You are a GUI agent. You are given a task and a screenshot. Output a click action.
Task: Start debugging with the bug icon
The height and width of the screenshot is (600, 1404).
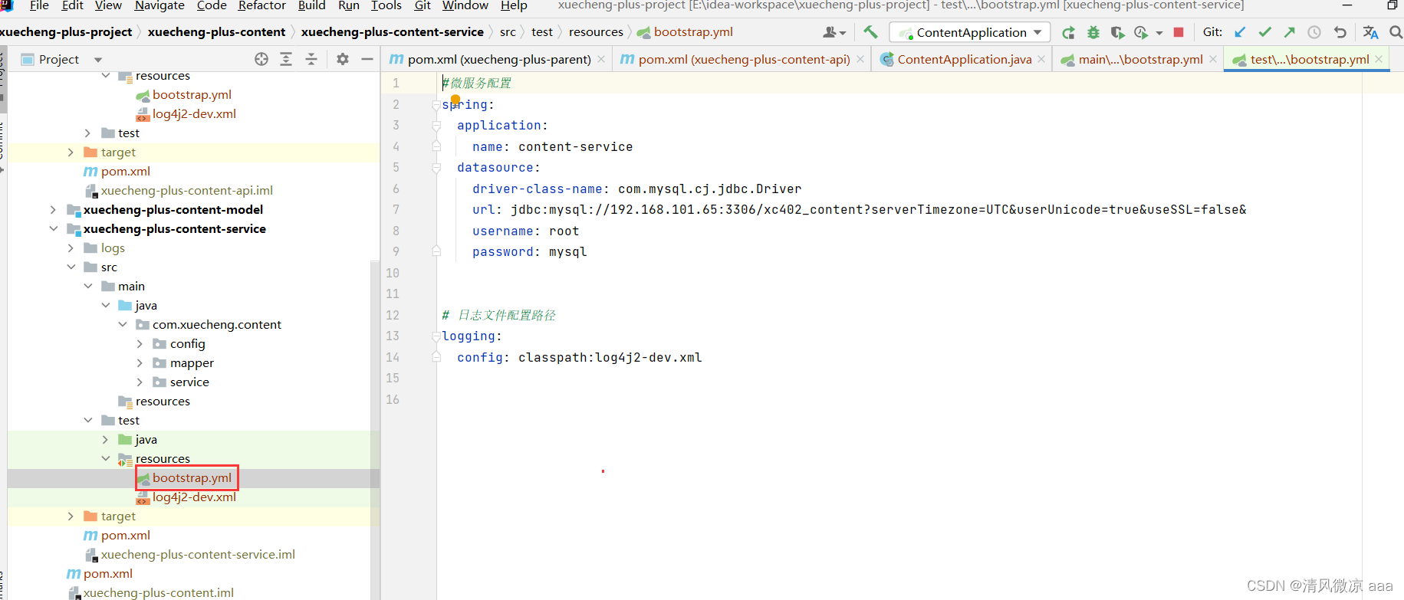click(x=1093, y=32)
